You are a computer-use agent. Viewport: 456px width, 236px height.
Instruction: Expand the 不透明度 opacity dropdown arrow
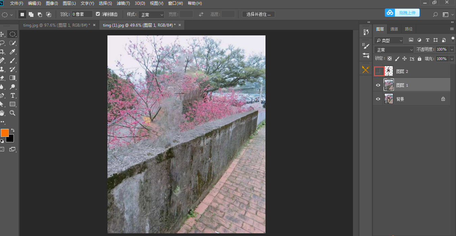[x=452, y=50]
